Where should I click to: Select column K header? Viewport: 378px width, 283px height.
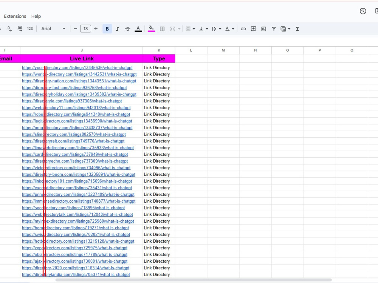pyautogui.click(x=159, y=50)
